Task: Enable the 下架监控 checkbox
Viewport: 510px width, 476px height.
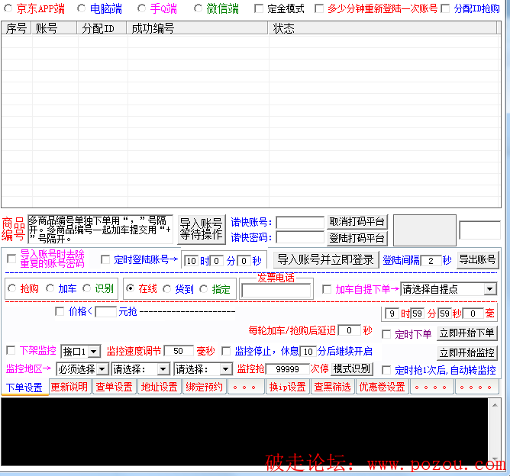Action: point(11,350)
